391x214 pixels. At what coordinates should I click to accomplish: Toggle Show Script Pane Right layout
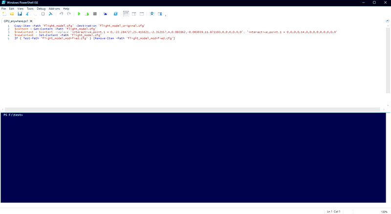tap(134, 14)
